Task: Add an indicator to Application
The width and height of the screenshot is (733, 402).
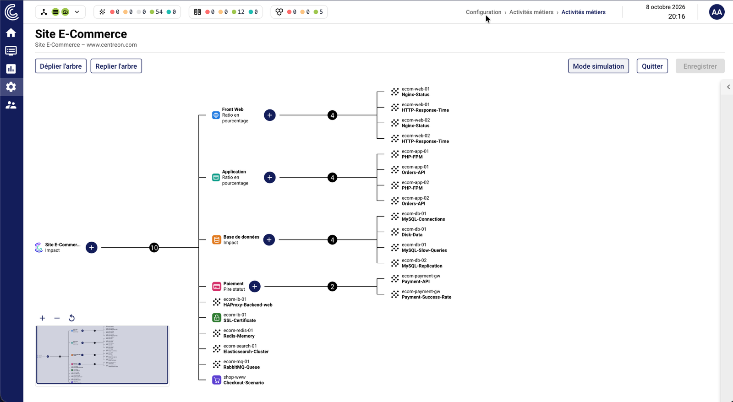Action: click(270, 178)
